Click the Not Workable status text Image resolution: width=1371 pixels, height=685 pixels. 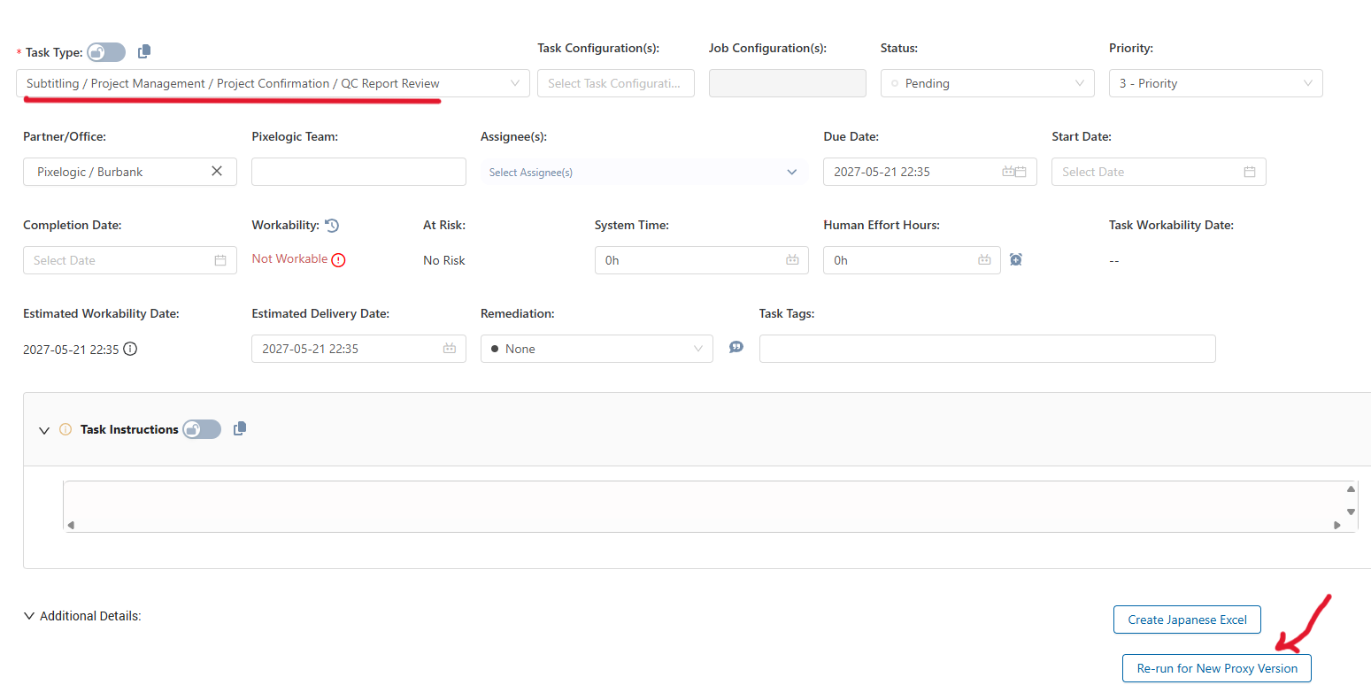[289, 259]
